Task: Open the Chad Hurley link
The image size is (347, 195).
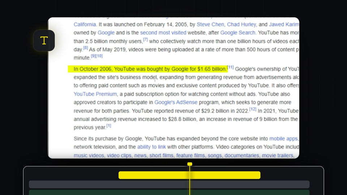Action: tap(241, 24)
